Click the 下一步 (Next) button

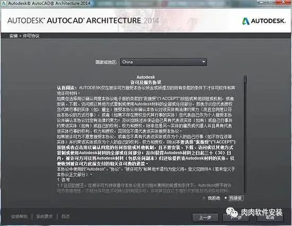236,218
